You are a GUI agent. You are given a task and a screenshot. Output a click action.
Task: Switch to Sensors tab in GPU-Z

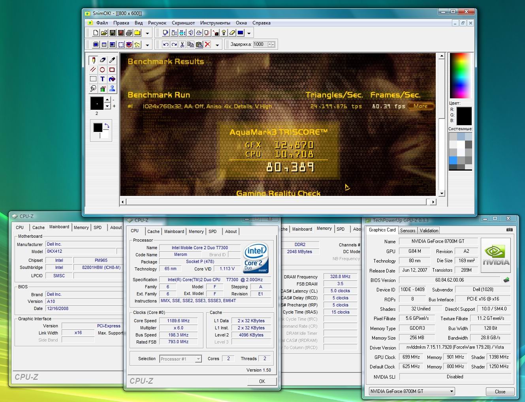coord(408,231)
